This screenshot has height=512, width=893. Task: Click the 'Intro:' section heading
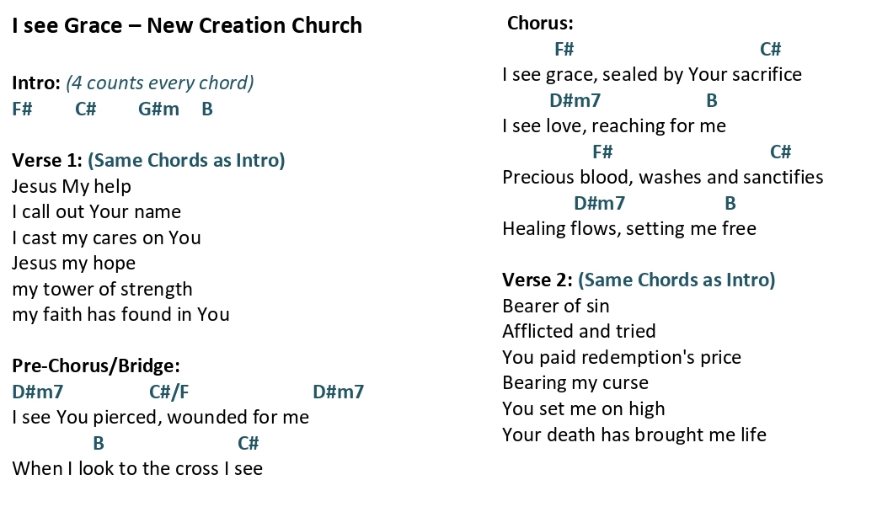pos(36,83)
